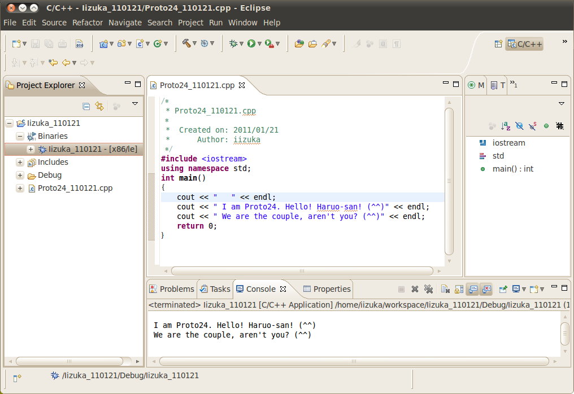Collapse the Iizuka_110121 project node

point(10,123)
